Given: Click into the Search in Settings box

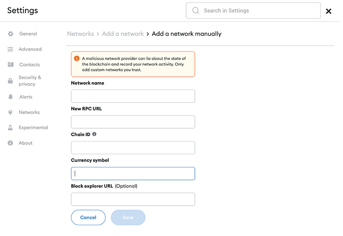Looking at the screenshot, I should click(x=255, y=11).
